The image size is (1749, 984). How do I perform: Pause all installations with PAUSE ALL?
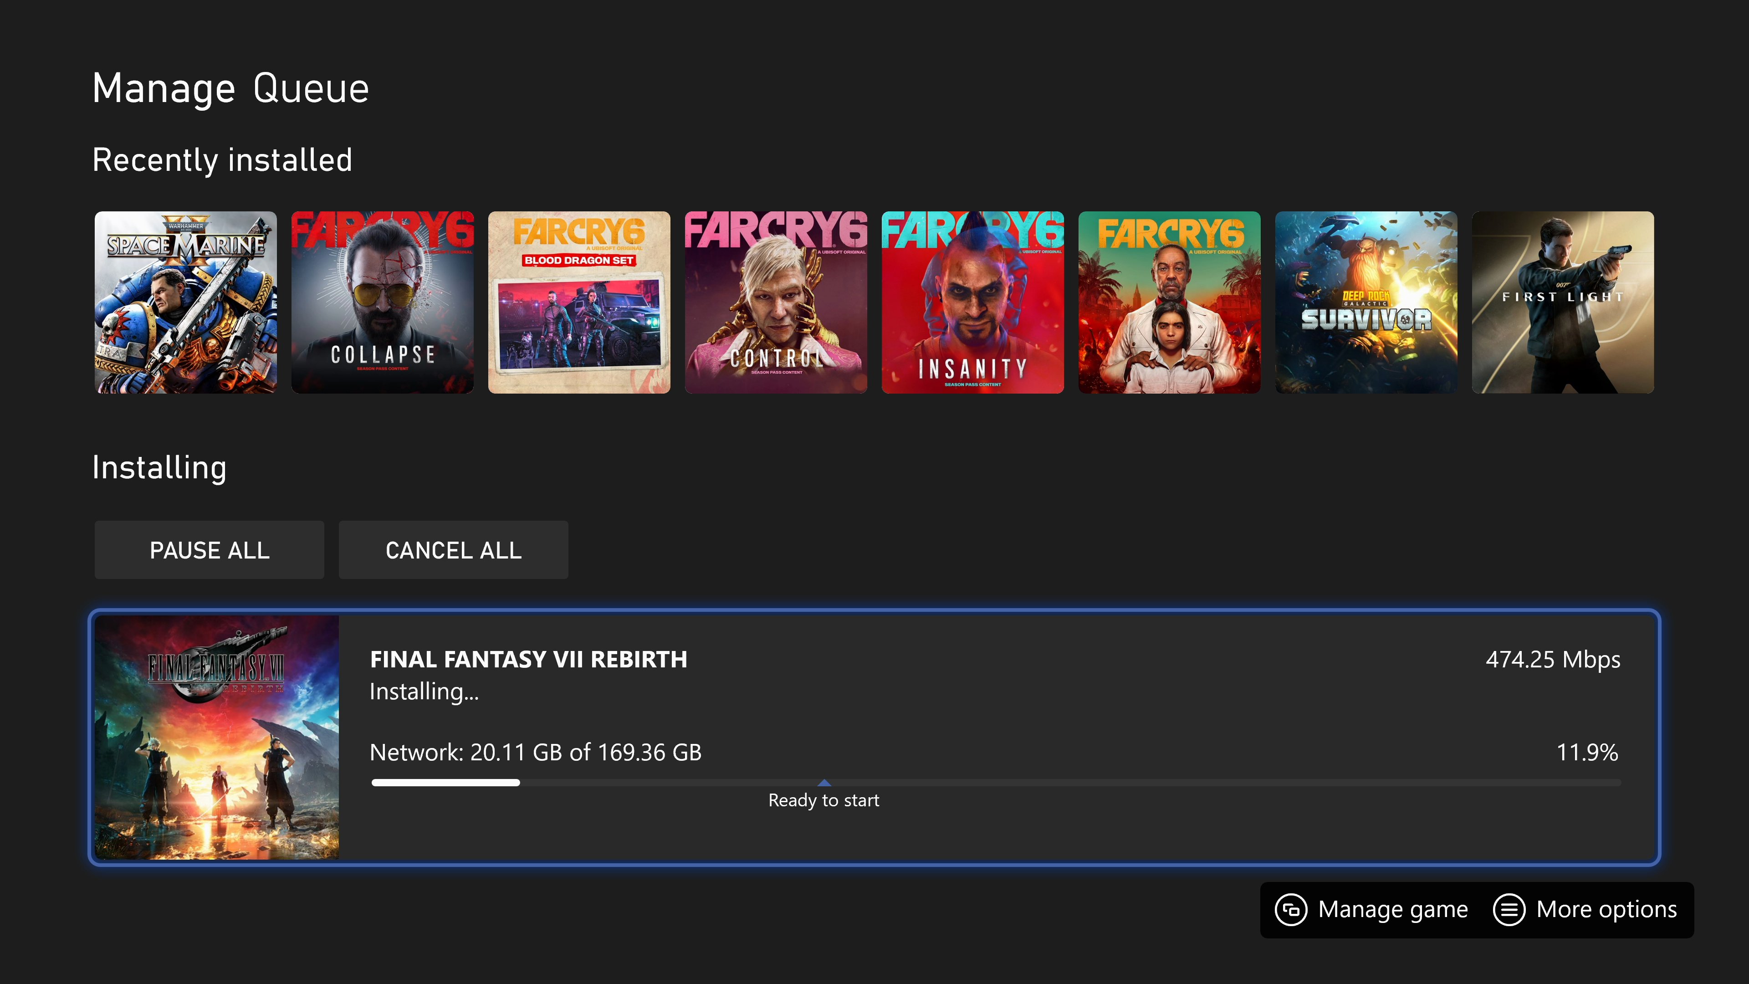[x=209, y=550]
